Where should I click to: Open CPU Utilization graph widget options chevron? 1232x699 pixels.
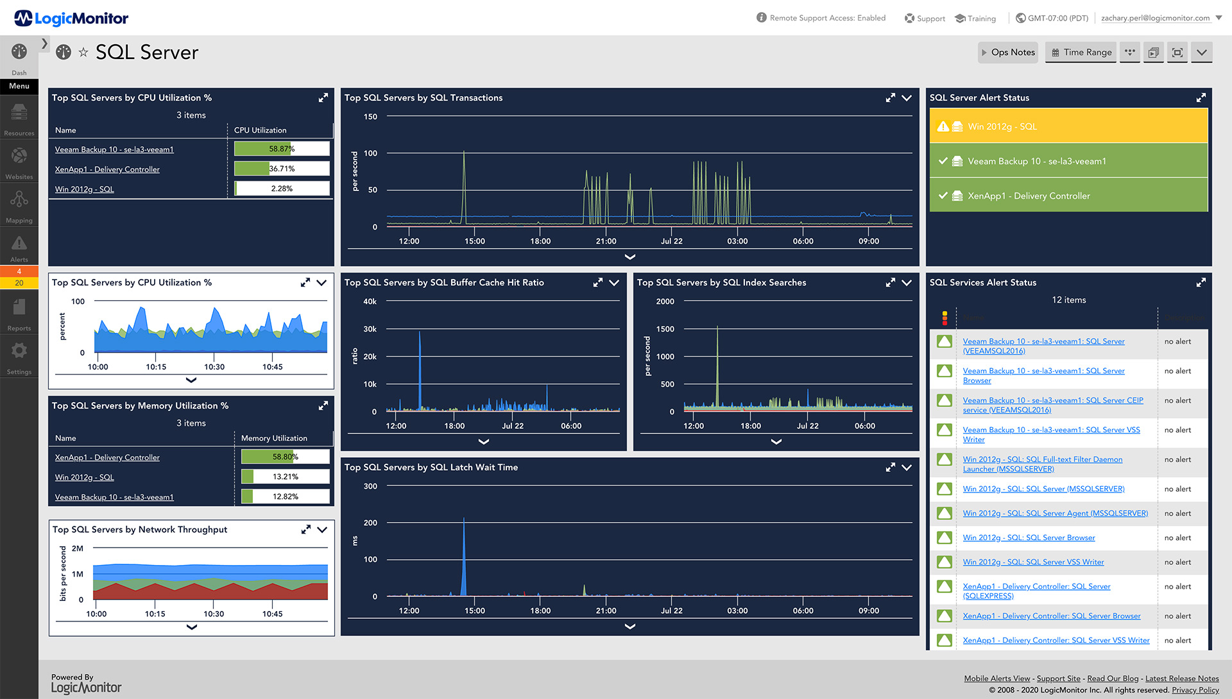pos(321,283)
